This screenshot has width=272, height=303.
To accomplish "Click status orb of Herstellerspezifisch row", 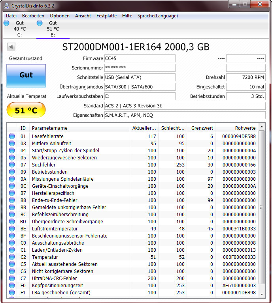I will point(12,193).
